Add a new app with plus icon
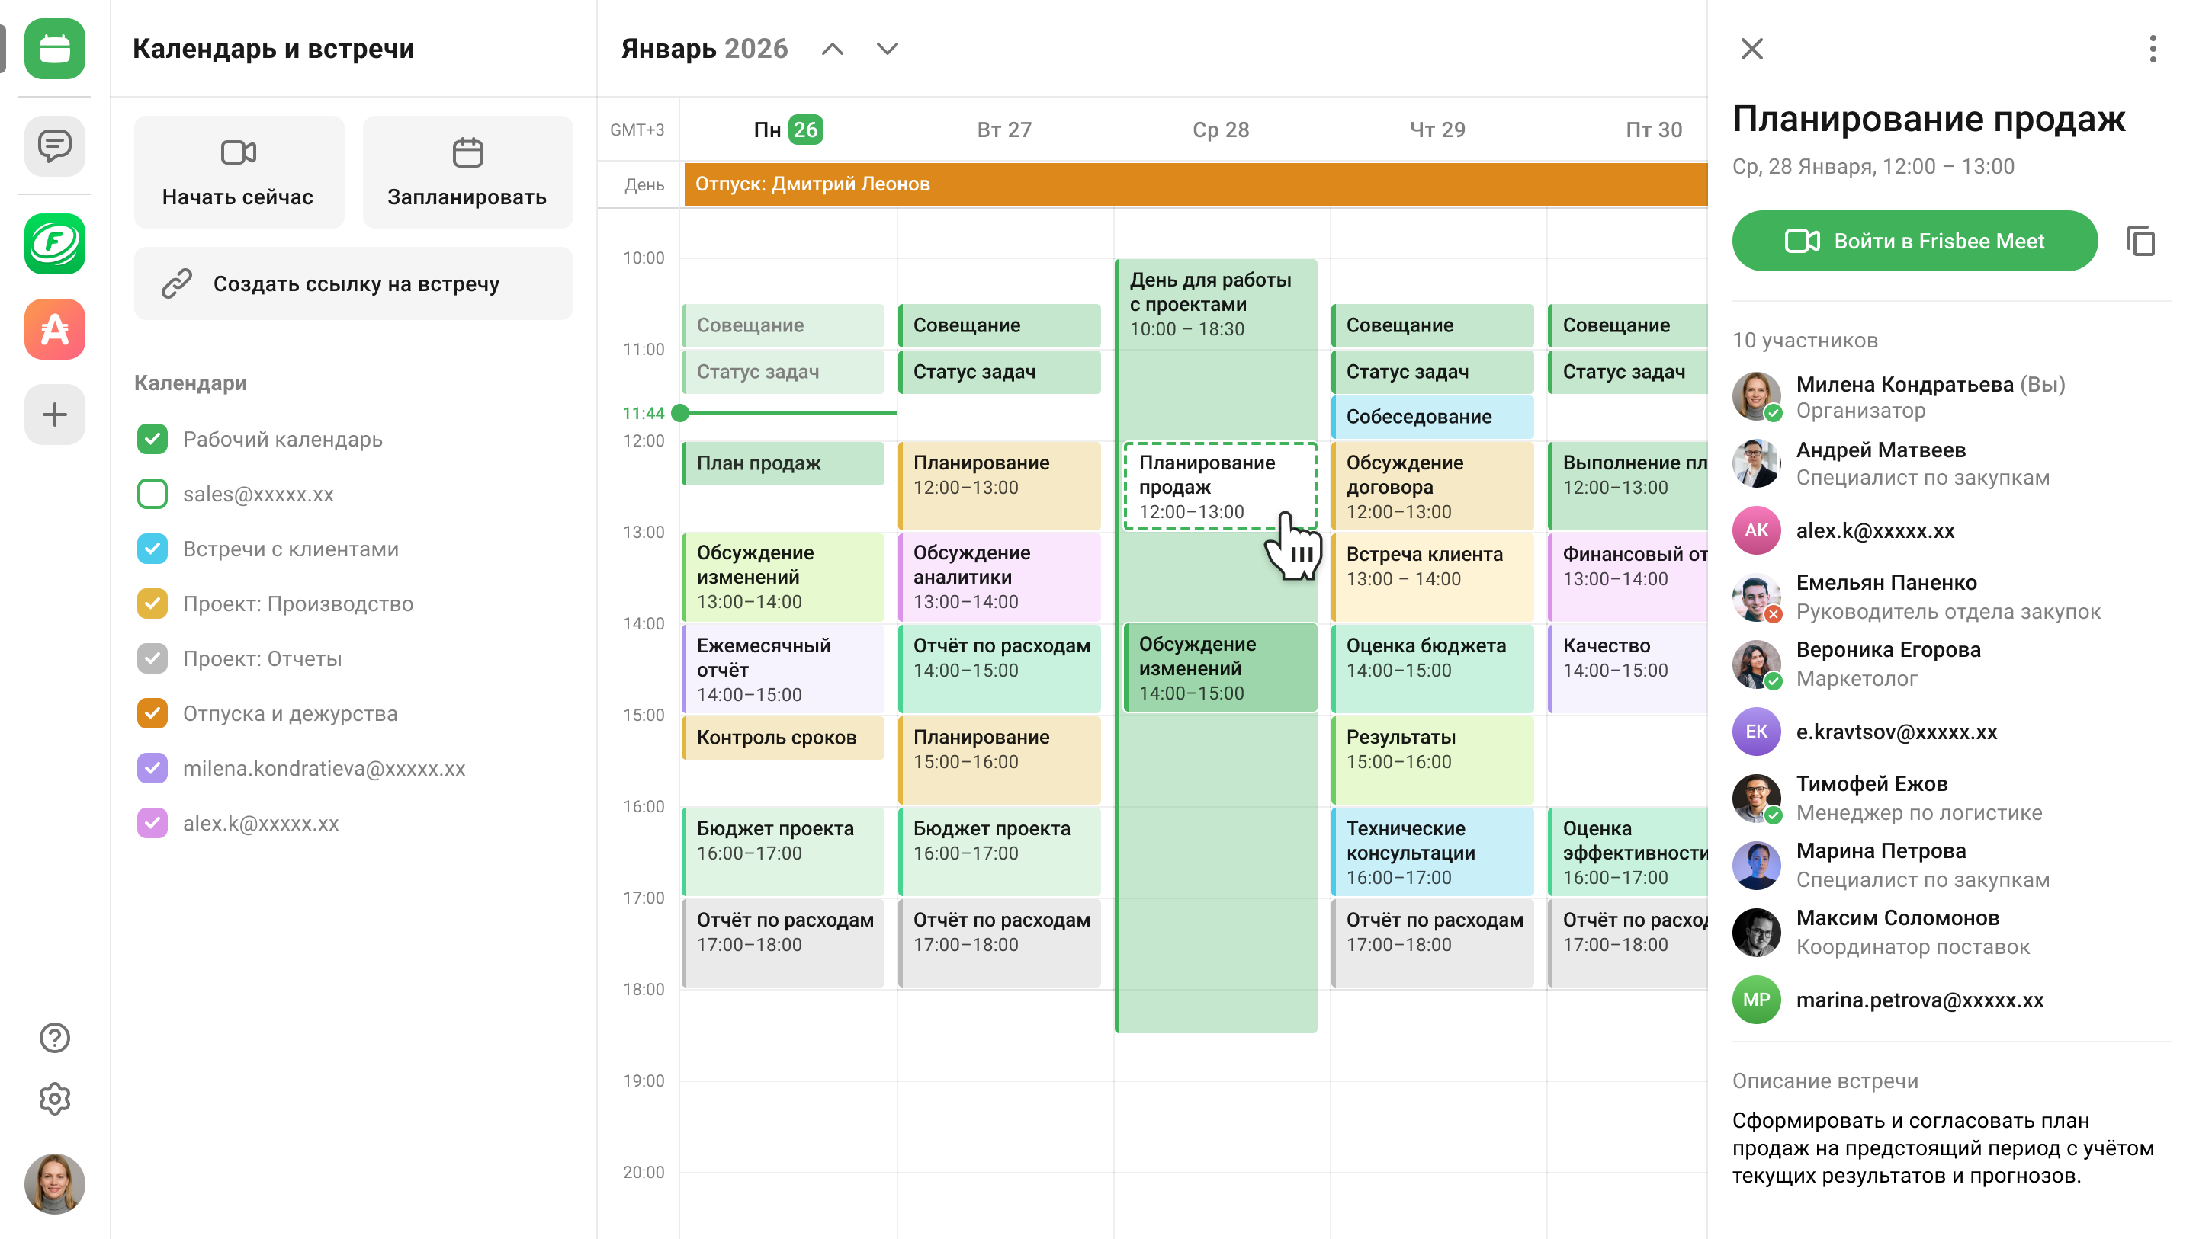2196x1239 pixels. pyautogui.click(x=55, y=415)
